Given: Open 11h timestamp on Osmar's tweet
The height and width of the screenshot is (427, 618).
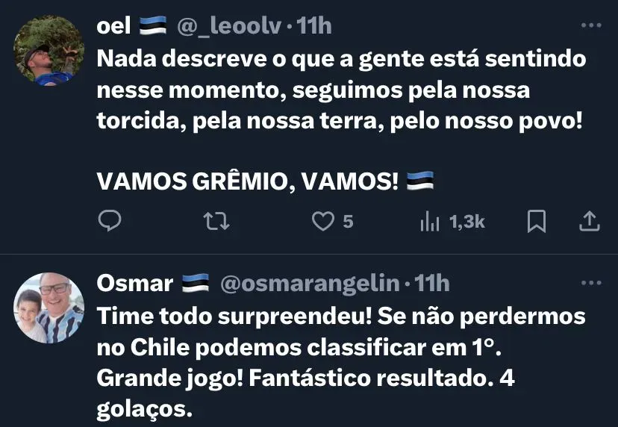Looking at the screenshot, I should click(432, 284).
